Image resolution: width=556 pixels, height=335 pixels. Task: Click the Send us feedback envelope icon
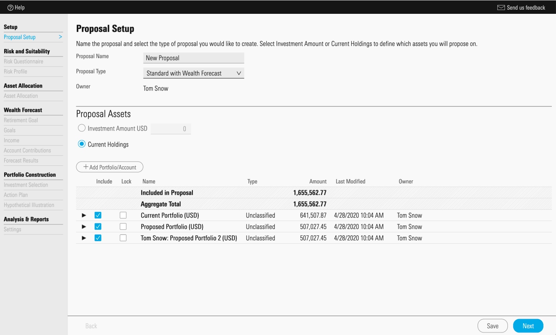click(501, 8)
